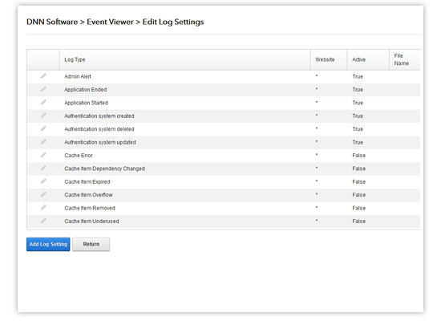
Task: Select the Cache Error log type text
Action: pos(79,156)
